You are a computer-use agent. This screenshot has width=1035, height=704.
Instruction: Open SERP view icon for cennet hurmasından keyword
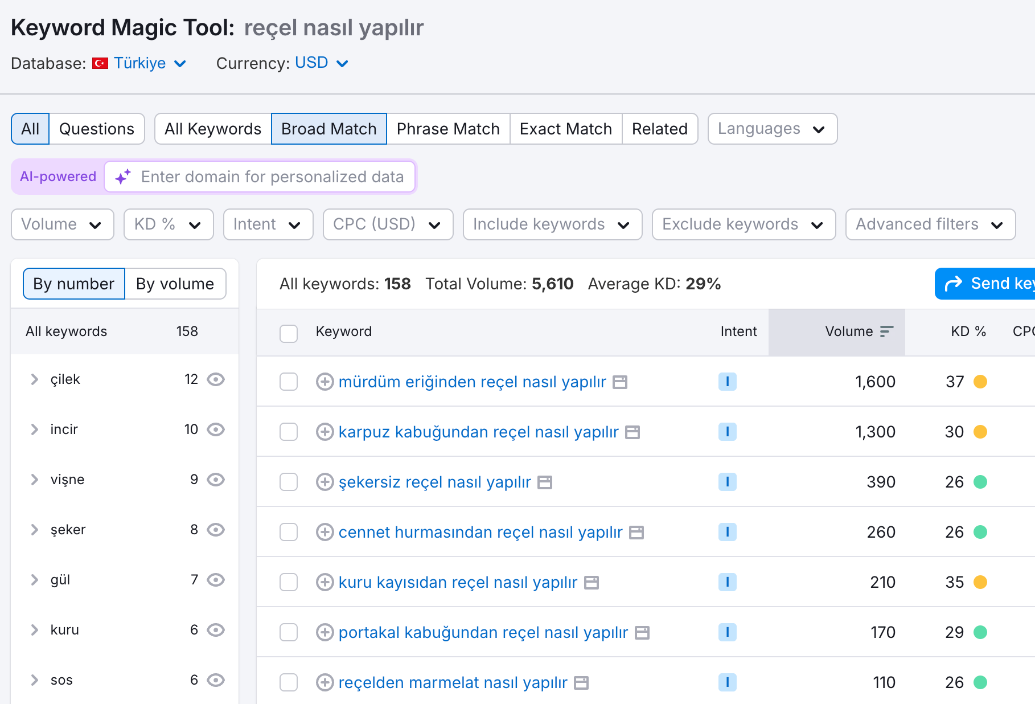tap(636, 533)
